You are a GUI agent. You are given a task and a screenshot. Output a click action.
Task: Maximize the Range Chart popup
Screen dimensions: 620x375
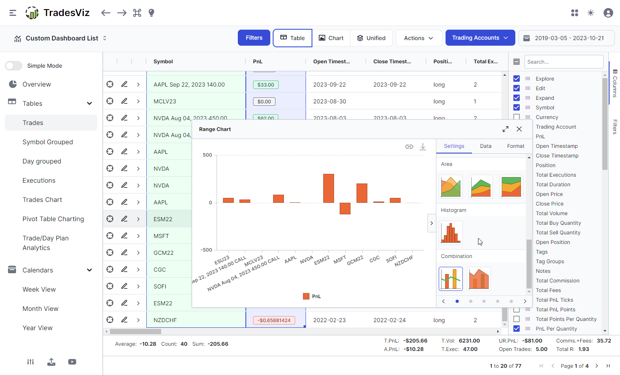point(505,129)
